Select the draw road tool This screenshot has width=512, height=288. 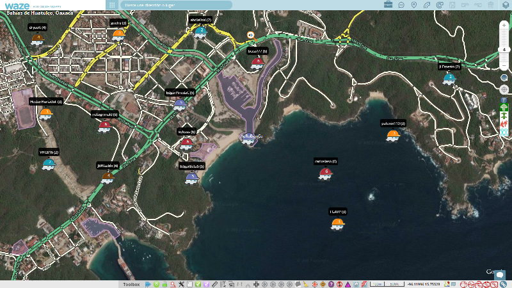point(427,5)
